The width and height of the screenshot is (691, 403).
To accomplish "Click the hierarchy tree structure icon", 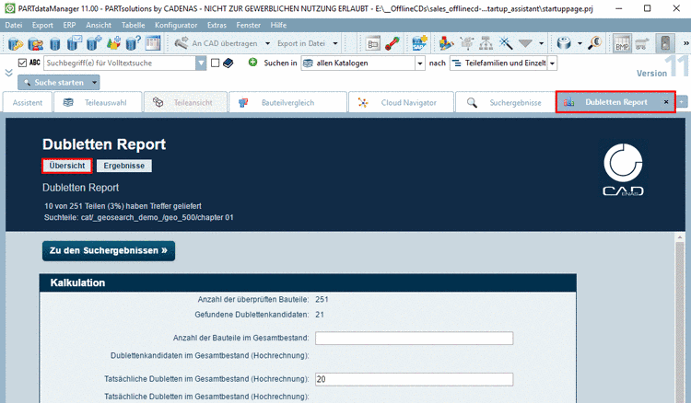I will [486, 43].
